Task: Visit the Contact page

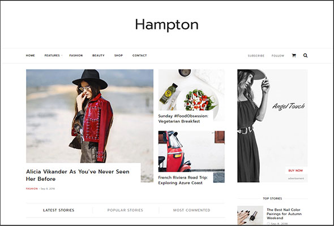Action: pyautogui.click(x=139, y=55)
